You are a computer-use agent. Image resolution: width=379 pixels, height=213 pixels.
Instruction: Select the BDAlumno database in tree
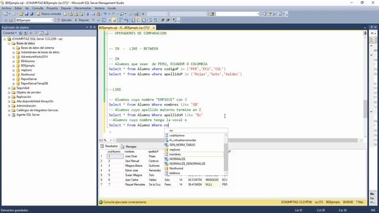tap(28, 62)
